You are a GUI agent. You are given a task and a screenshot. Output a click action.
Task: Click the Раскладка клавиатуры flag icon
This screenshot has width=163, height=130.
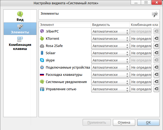point(42,75)
